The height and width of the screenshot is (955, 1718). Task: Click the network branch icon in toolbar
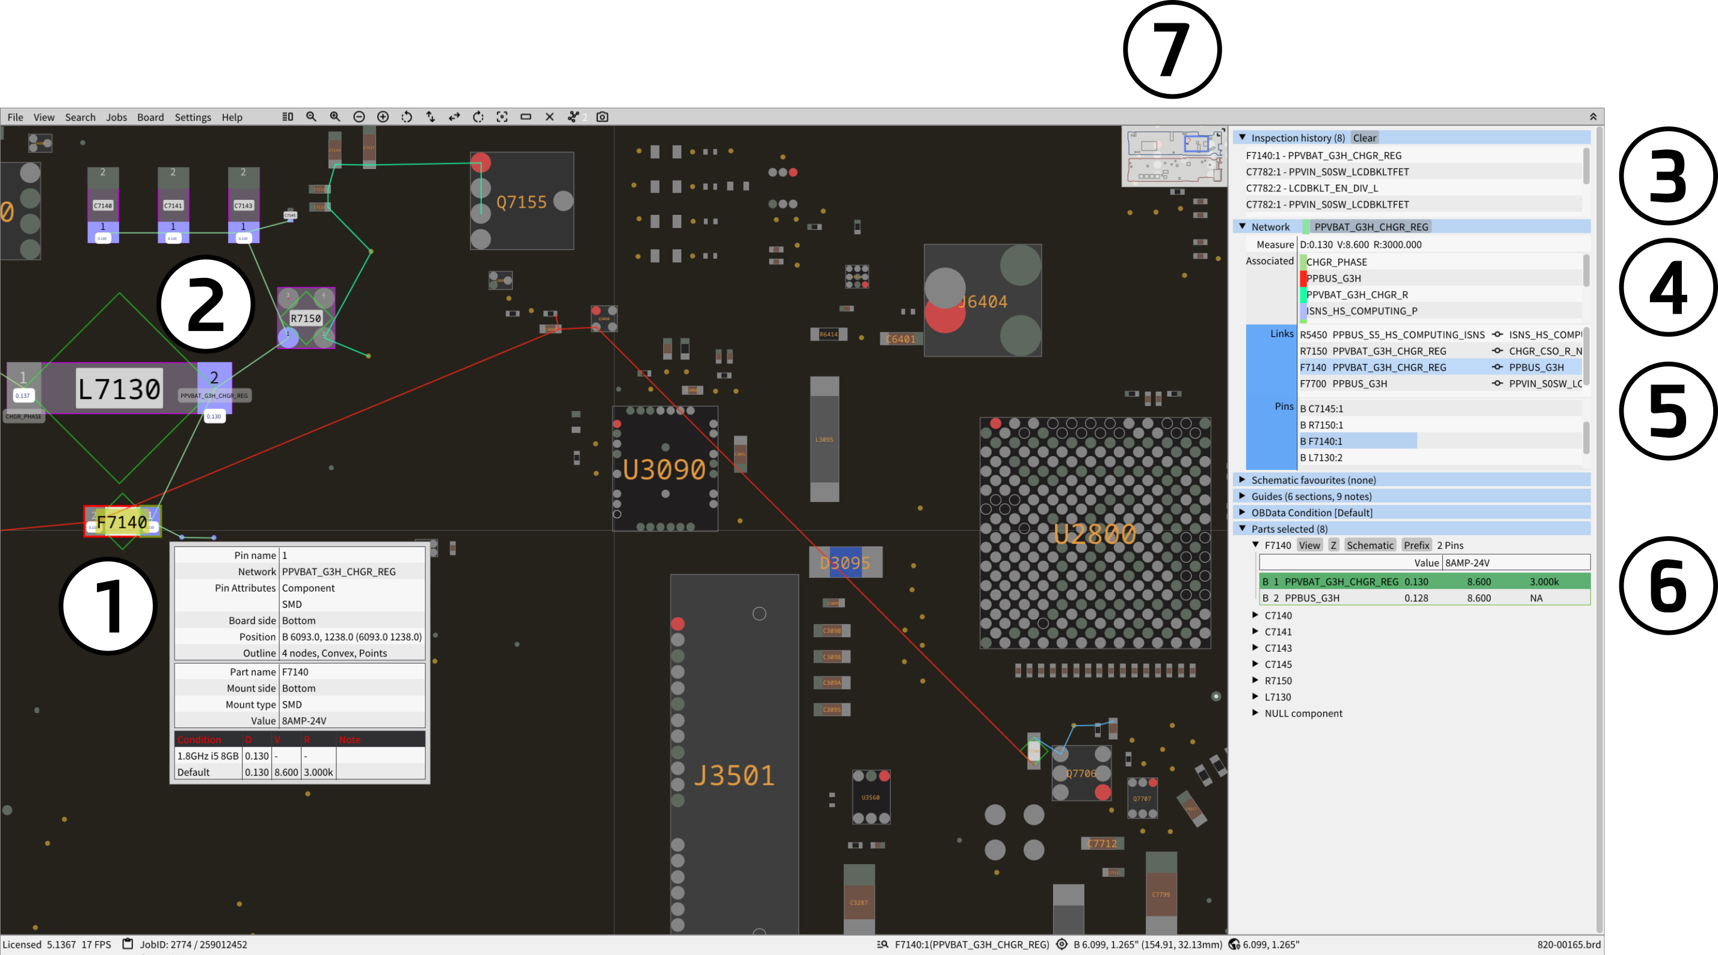click(x=573, y=117)
